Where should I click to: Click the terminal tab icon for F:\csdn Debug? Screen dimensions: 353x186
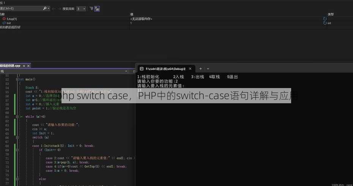(142, 69)
